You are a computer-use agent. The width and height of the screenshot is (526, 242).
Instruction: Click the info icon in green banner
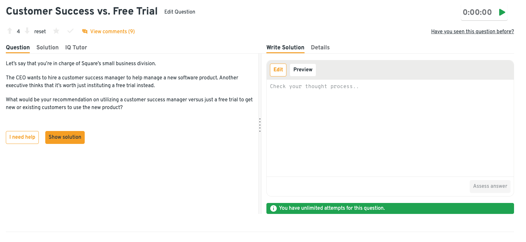click(x=273, y=208)
